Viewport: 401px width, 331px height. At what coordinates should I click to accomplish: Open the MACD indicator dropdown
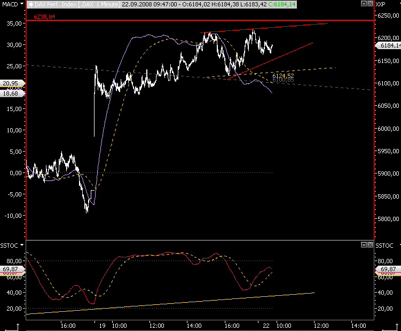[21, 4]
